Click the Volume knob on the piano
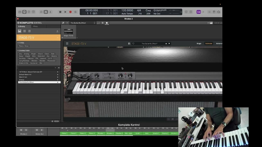The width and height of the screenshot is (262, 147). click(97, 76)
